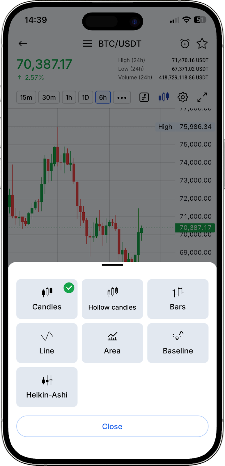Choose the Baseline chart option

tap(178, 343)
